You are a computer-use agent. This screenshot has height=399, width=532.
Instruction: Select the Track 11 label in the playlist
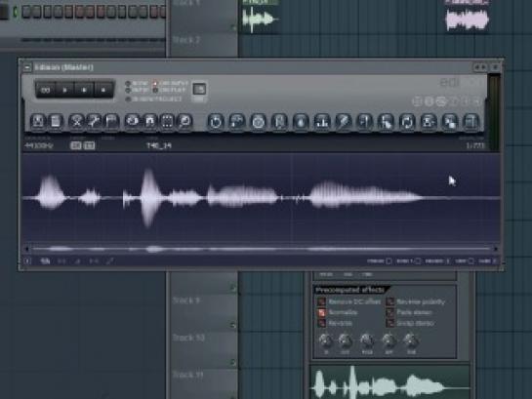[188, 375]
